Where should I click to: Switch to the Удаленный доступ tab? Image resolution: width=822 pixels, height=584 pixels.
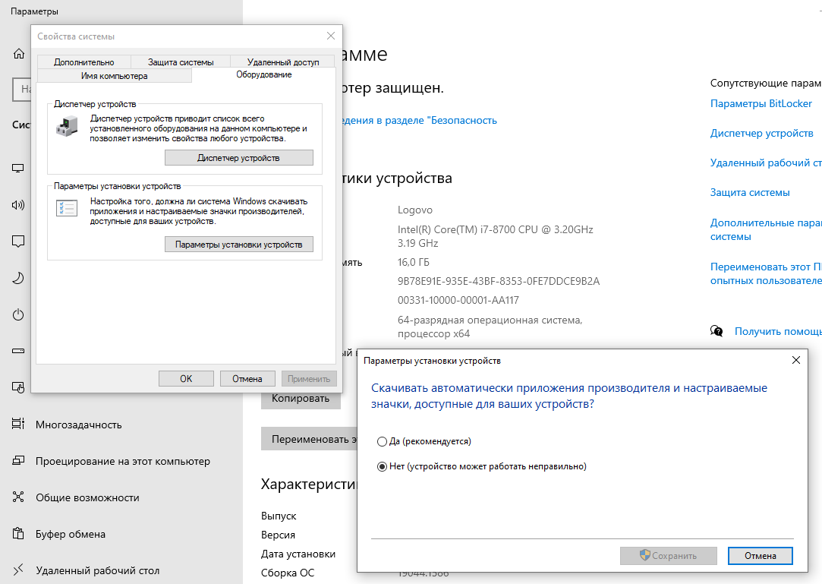coord(283,62)
